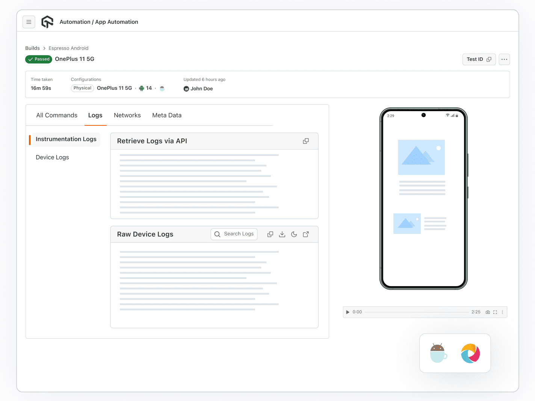The width and height of the screenshot is (535, 401).
Task: Click inside the Search Logs field
Action: click(x=234, y=234)
